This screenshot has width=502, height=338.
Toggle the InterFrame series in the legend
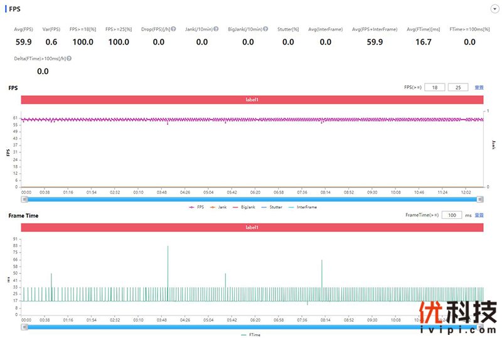(302, 206)
